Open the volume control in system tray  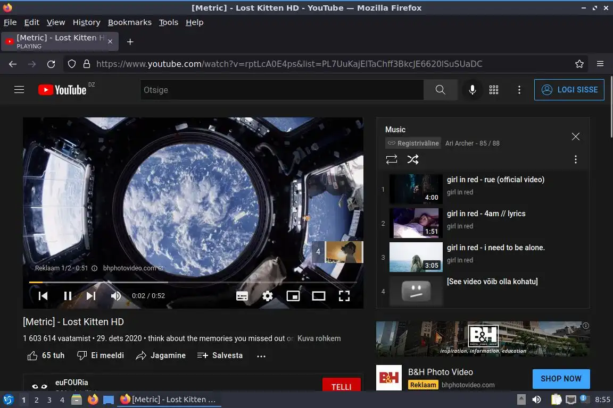(x=536, y=399)
